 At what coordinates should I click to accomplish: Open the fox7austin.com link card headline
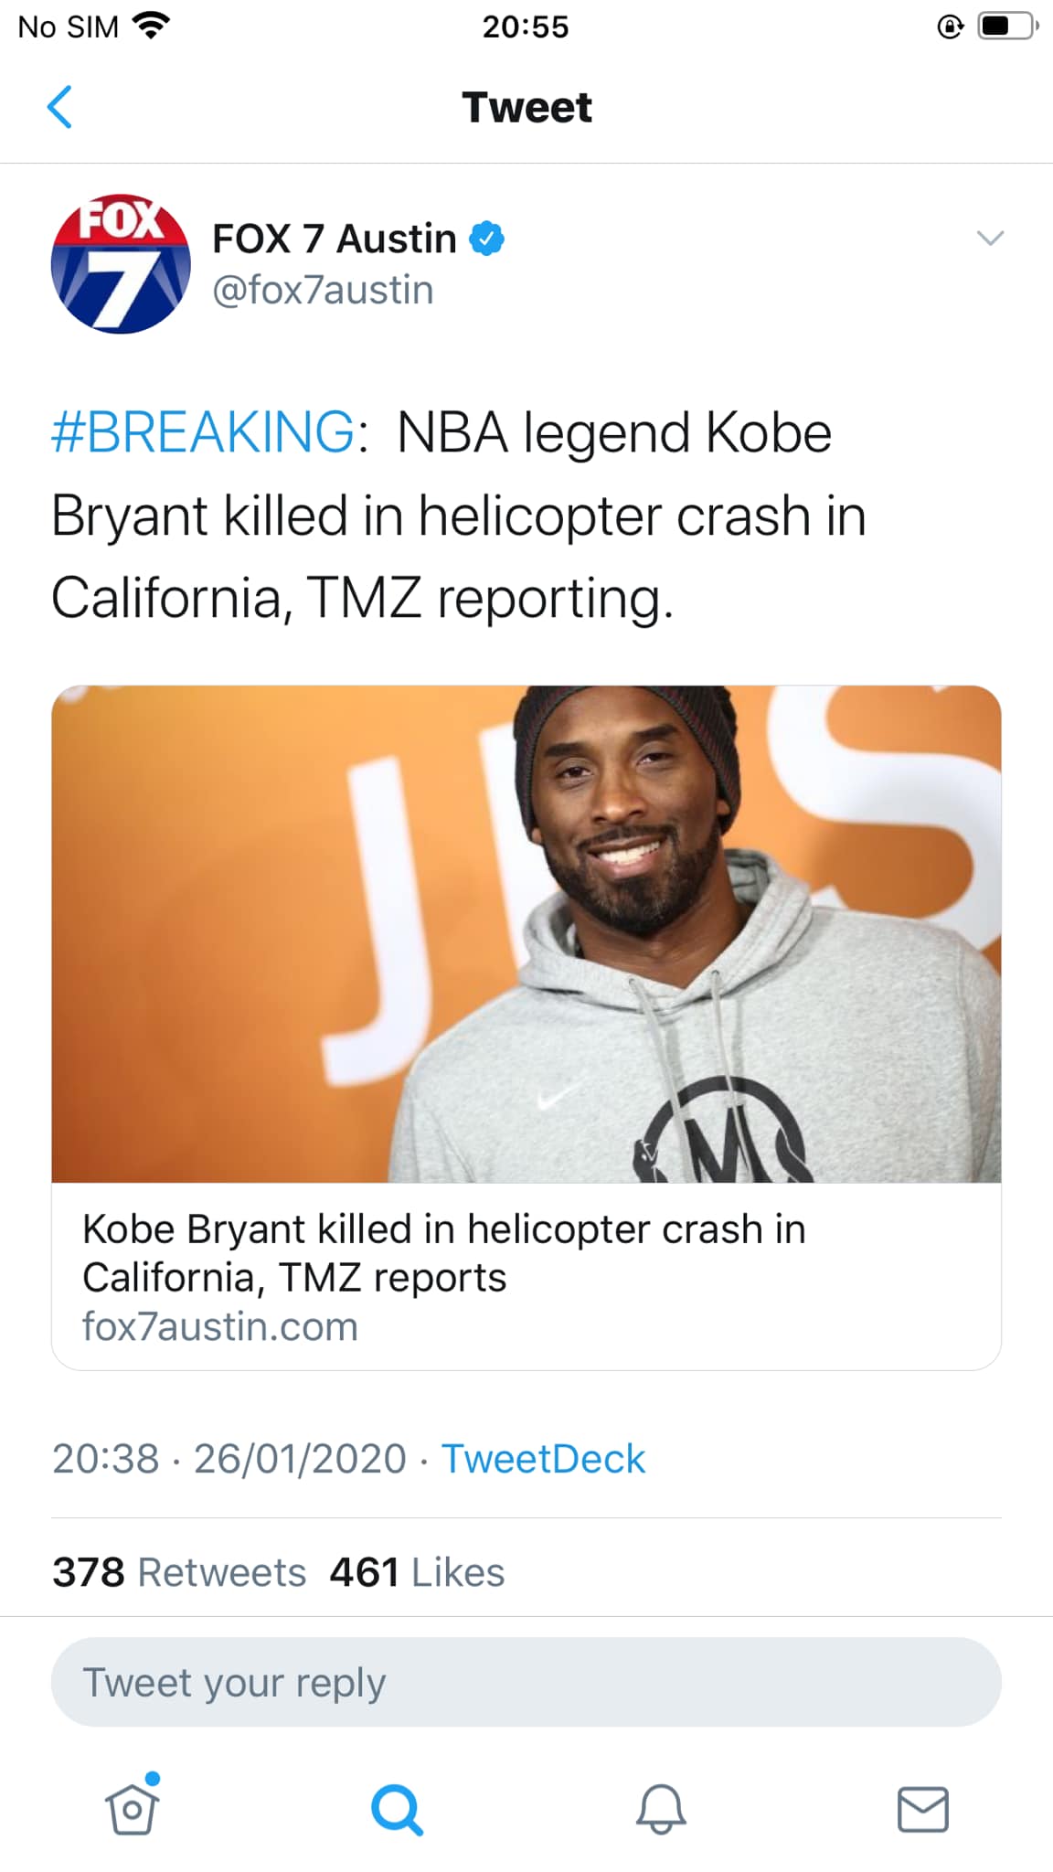[444, 1253]
